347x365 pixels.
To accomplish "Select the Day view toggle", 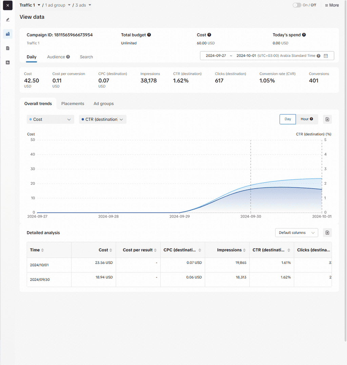I will (x=288, y=119).
